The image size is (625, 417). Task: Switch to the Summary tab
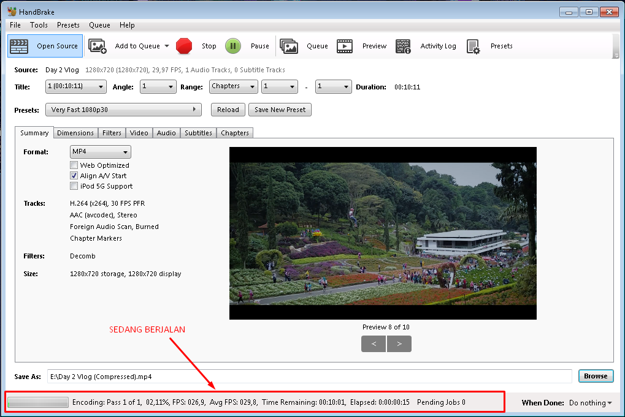(34, 133)
